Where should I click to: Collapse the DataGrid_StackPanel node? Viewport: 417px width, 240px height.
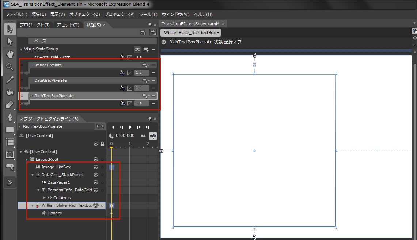click(33, 175)
